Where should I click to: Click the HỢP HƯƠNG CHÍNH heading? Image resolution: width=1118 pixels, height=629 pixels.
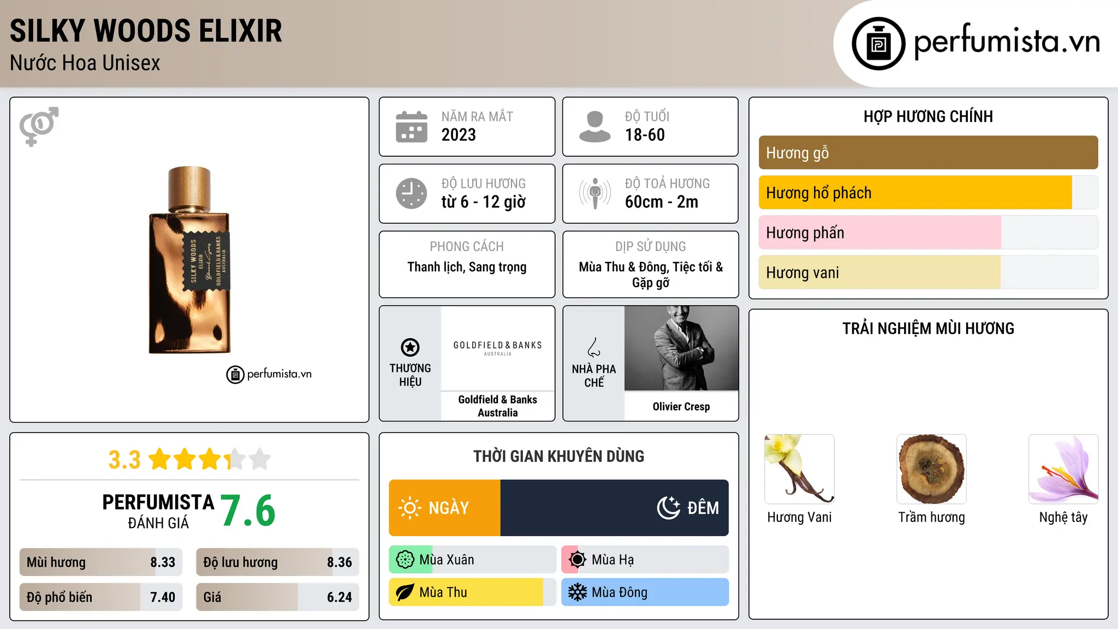pos(929,116)
